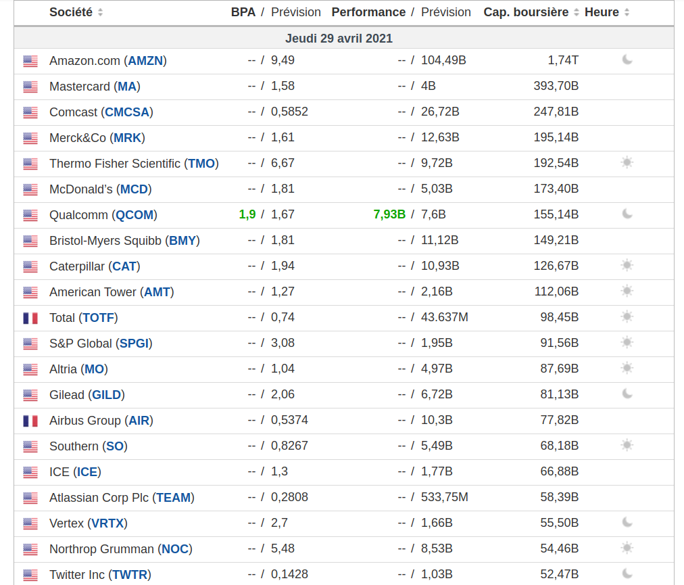Click Amazon's 1,74T market cap value
The height and width of the screenshot is (585, 684).
(563, 60)
